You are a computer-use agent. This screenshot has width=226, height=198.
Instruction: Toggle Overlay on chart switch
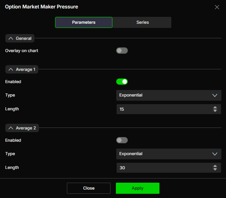tap(122, 51)
